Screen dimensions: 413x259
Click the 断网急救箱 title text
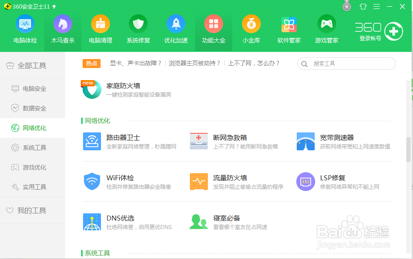coord(230,137)
